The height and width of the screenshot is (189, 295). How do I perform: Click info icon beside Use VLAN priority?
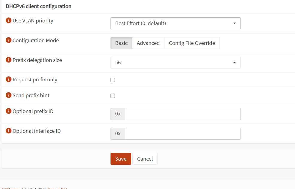pos(9,21)
